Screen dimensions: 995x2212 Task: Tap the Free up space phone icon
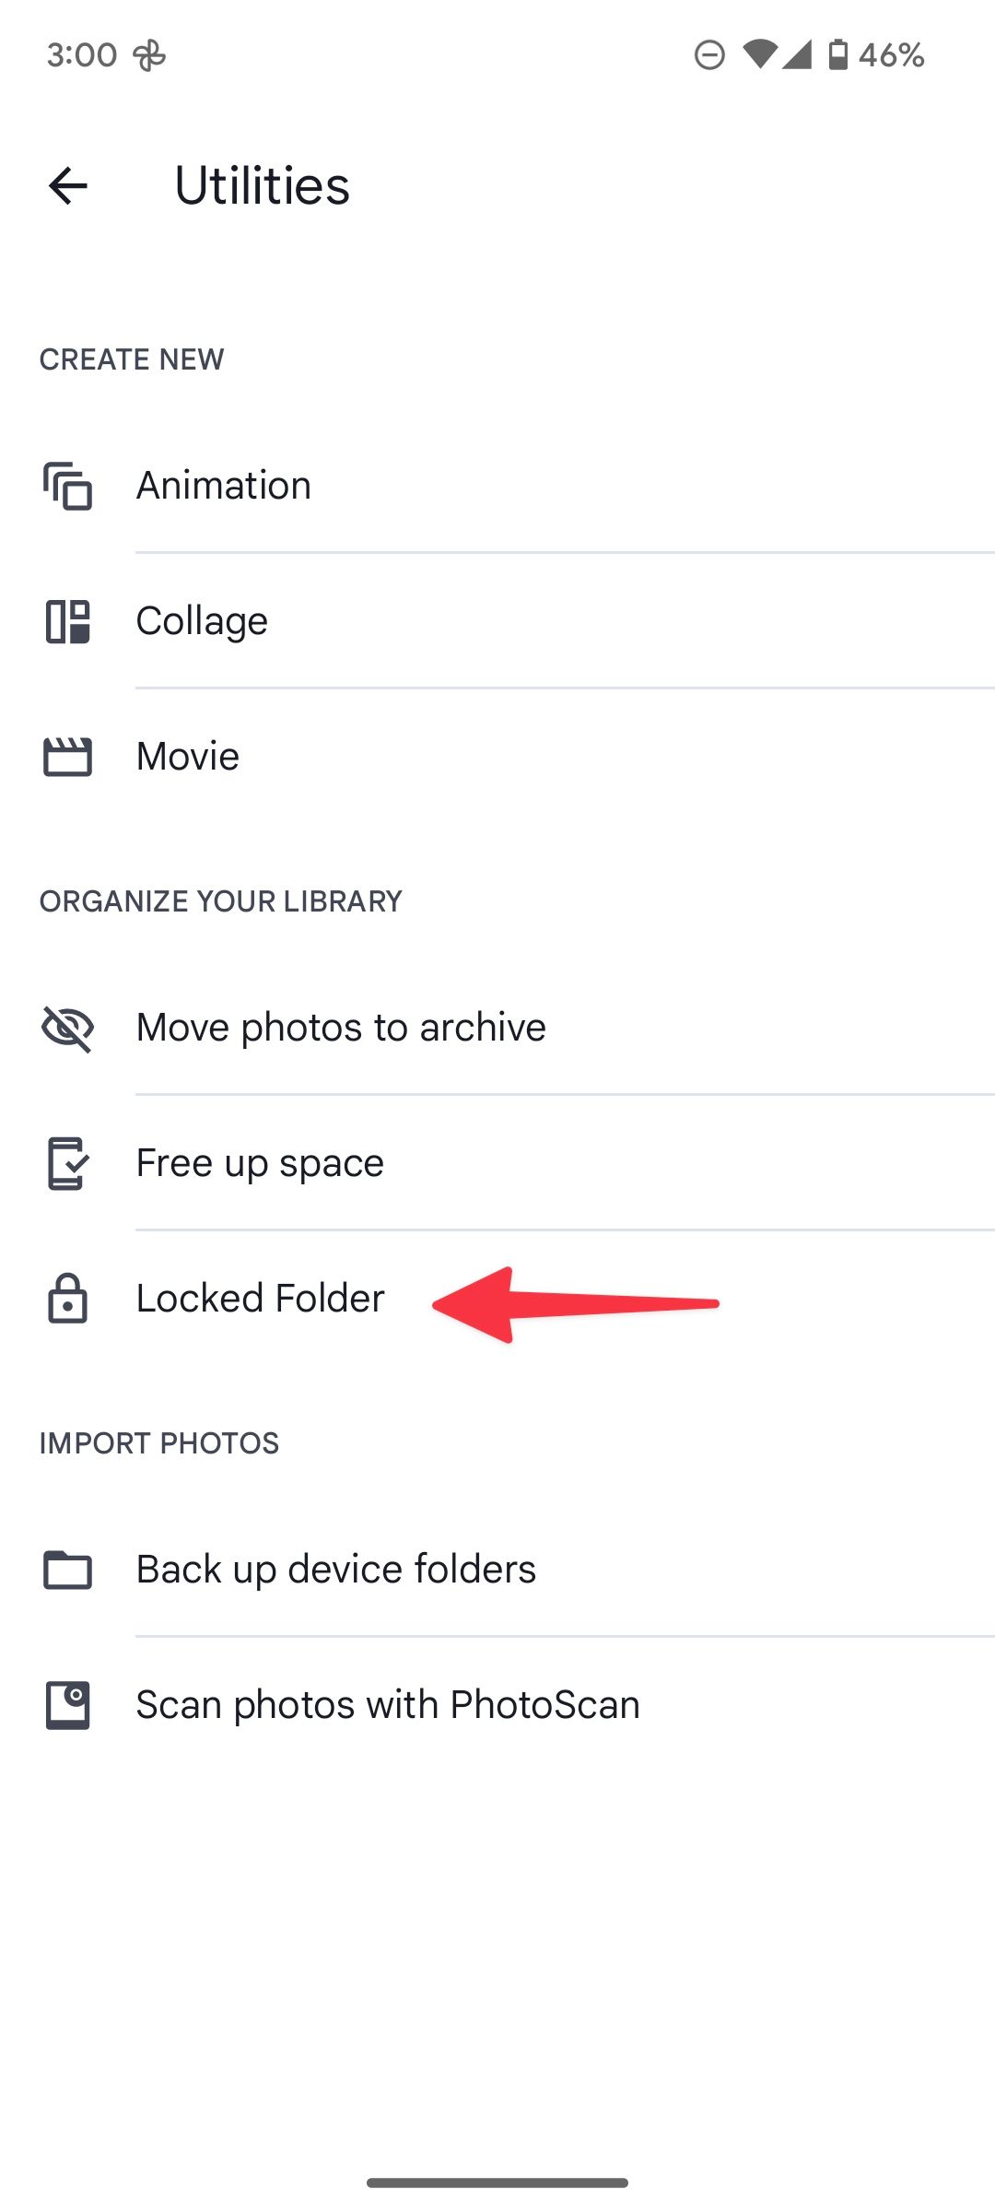pyautogui.click(x=66, y=1161)
